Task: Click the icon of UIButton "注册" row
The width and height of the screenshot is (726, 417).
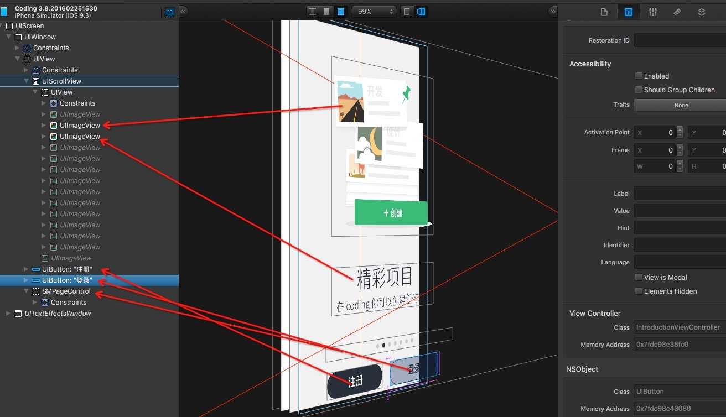Action: pos(36,269)
